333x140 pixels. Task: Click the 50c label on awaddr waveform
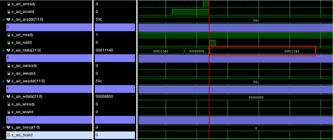point(256,82)
